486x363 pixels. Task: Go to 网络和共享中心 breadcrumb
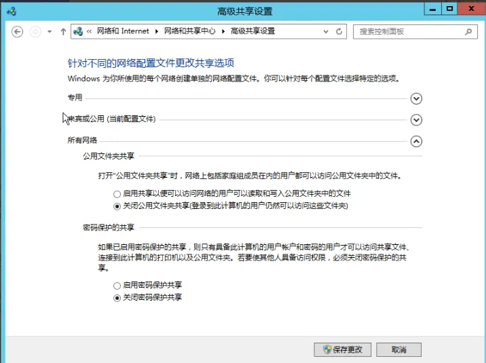(189, 32)
